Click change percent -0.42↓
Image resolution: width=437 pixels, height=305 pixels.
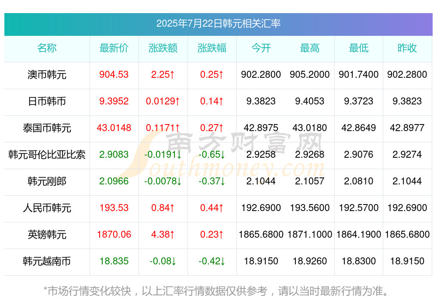pos(212,261)
